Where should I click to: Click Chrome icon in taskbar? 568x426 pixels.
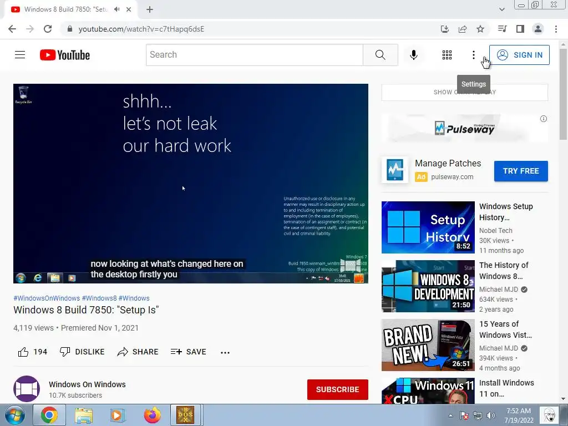(x=49, y=415)
